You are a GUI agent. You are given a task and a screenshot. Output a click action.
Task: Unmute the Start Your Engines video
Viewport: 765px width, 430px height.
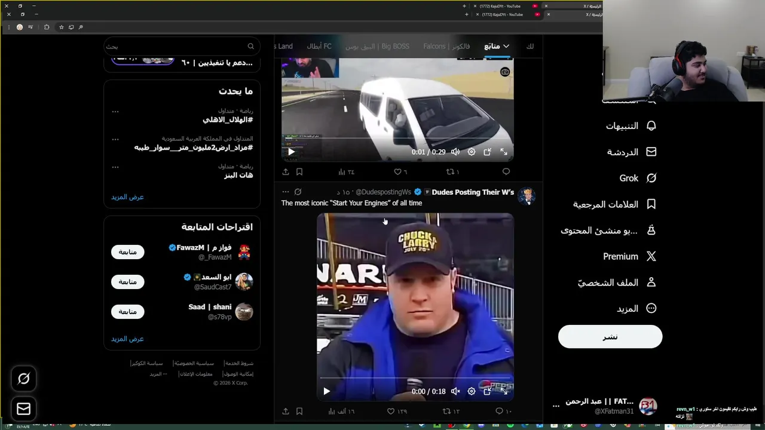[455, 391]
